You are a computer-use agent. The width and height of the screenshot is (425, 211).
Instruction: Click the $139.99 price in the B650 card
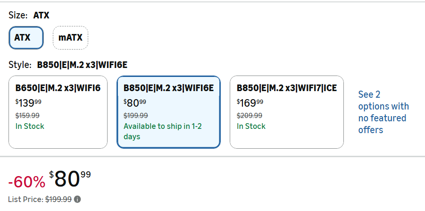tap(28, 102)
